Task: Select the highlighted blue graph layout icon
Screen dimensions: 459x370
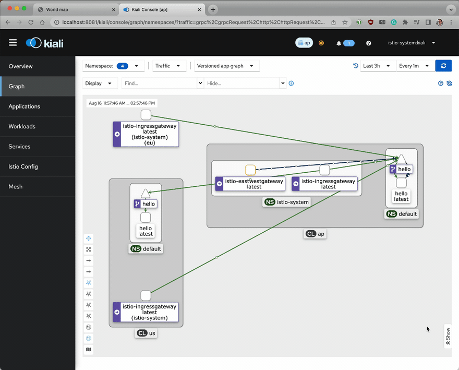Action: pyautogui.click(x=88, y=283)
